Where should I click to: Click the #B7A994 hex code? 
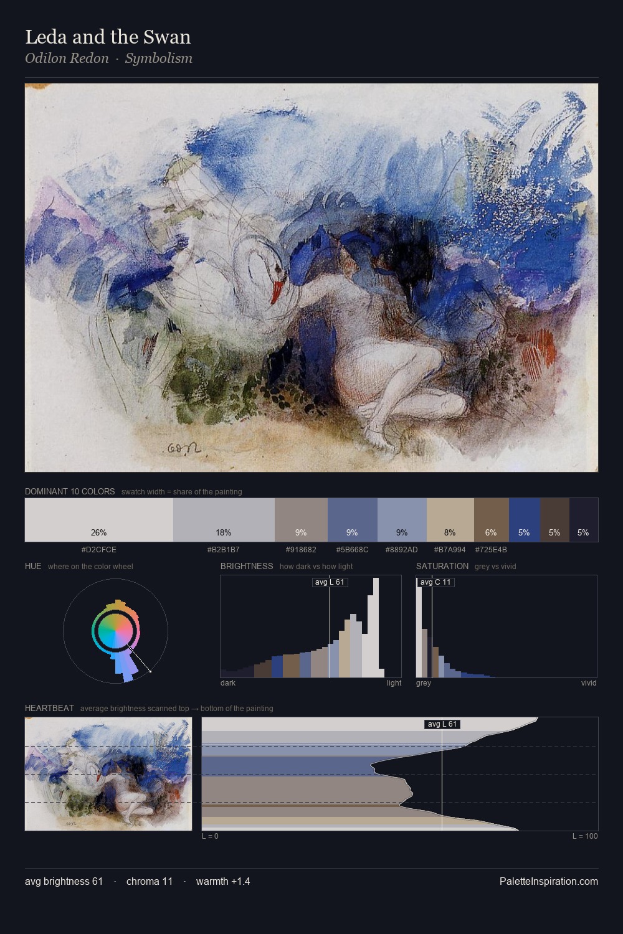(x=450, y=550)
